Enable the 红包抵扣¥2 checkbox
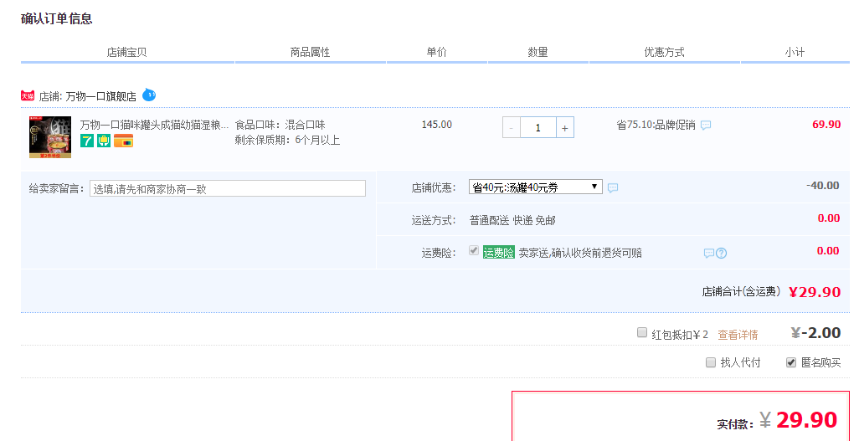 click(642, 332)
